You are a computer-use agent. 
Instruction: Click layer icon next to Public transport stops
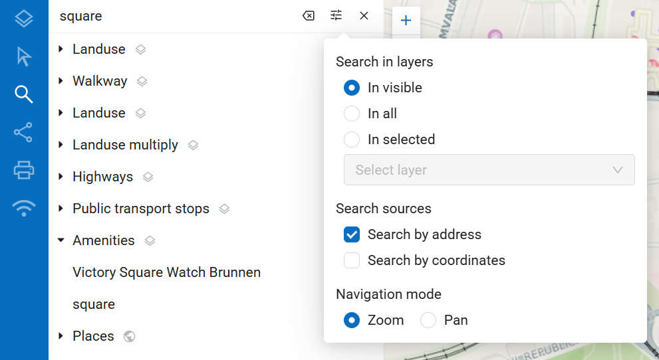(x=224, y=209)
